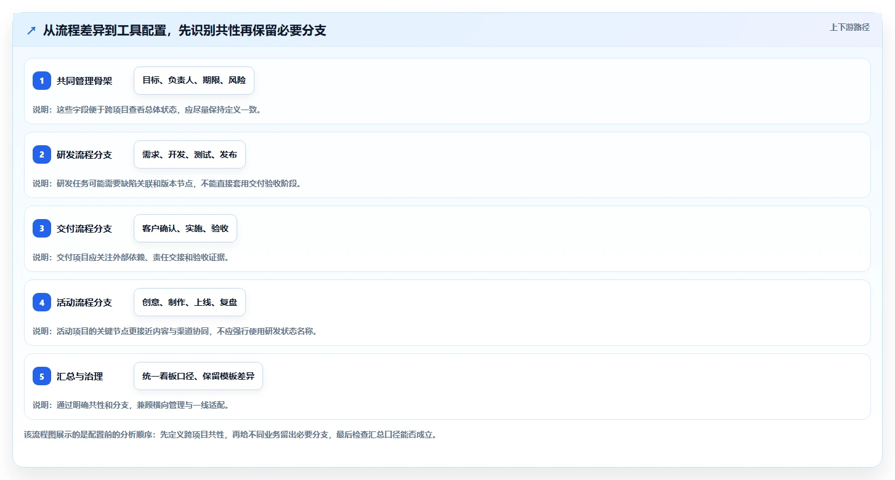Click step number 2 badge
895x480 pixels.
point(42,154)
